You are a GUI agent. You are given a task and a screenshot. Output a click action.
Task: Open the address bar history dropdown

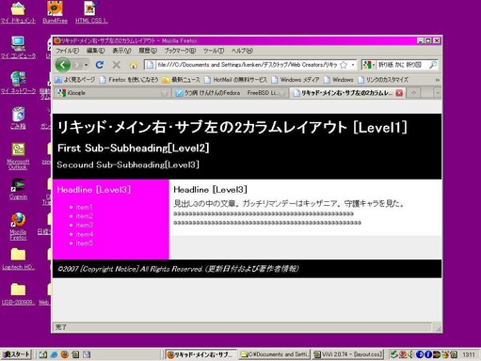[x=353, y=65]
